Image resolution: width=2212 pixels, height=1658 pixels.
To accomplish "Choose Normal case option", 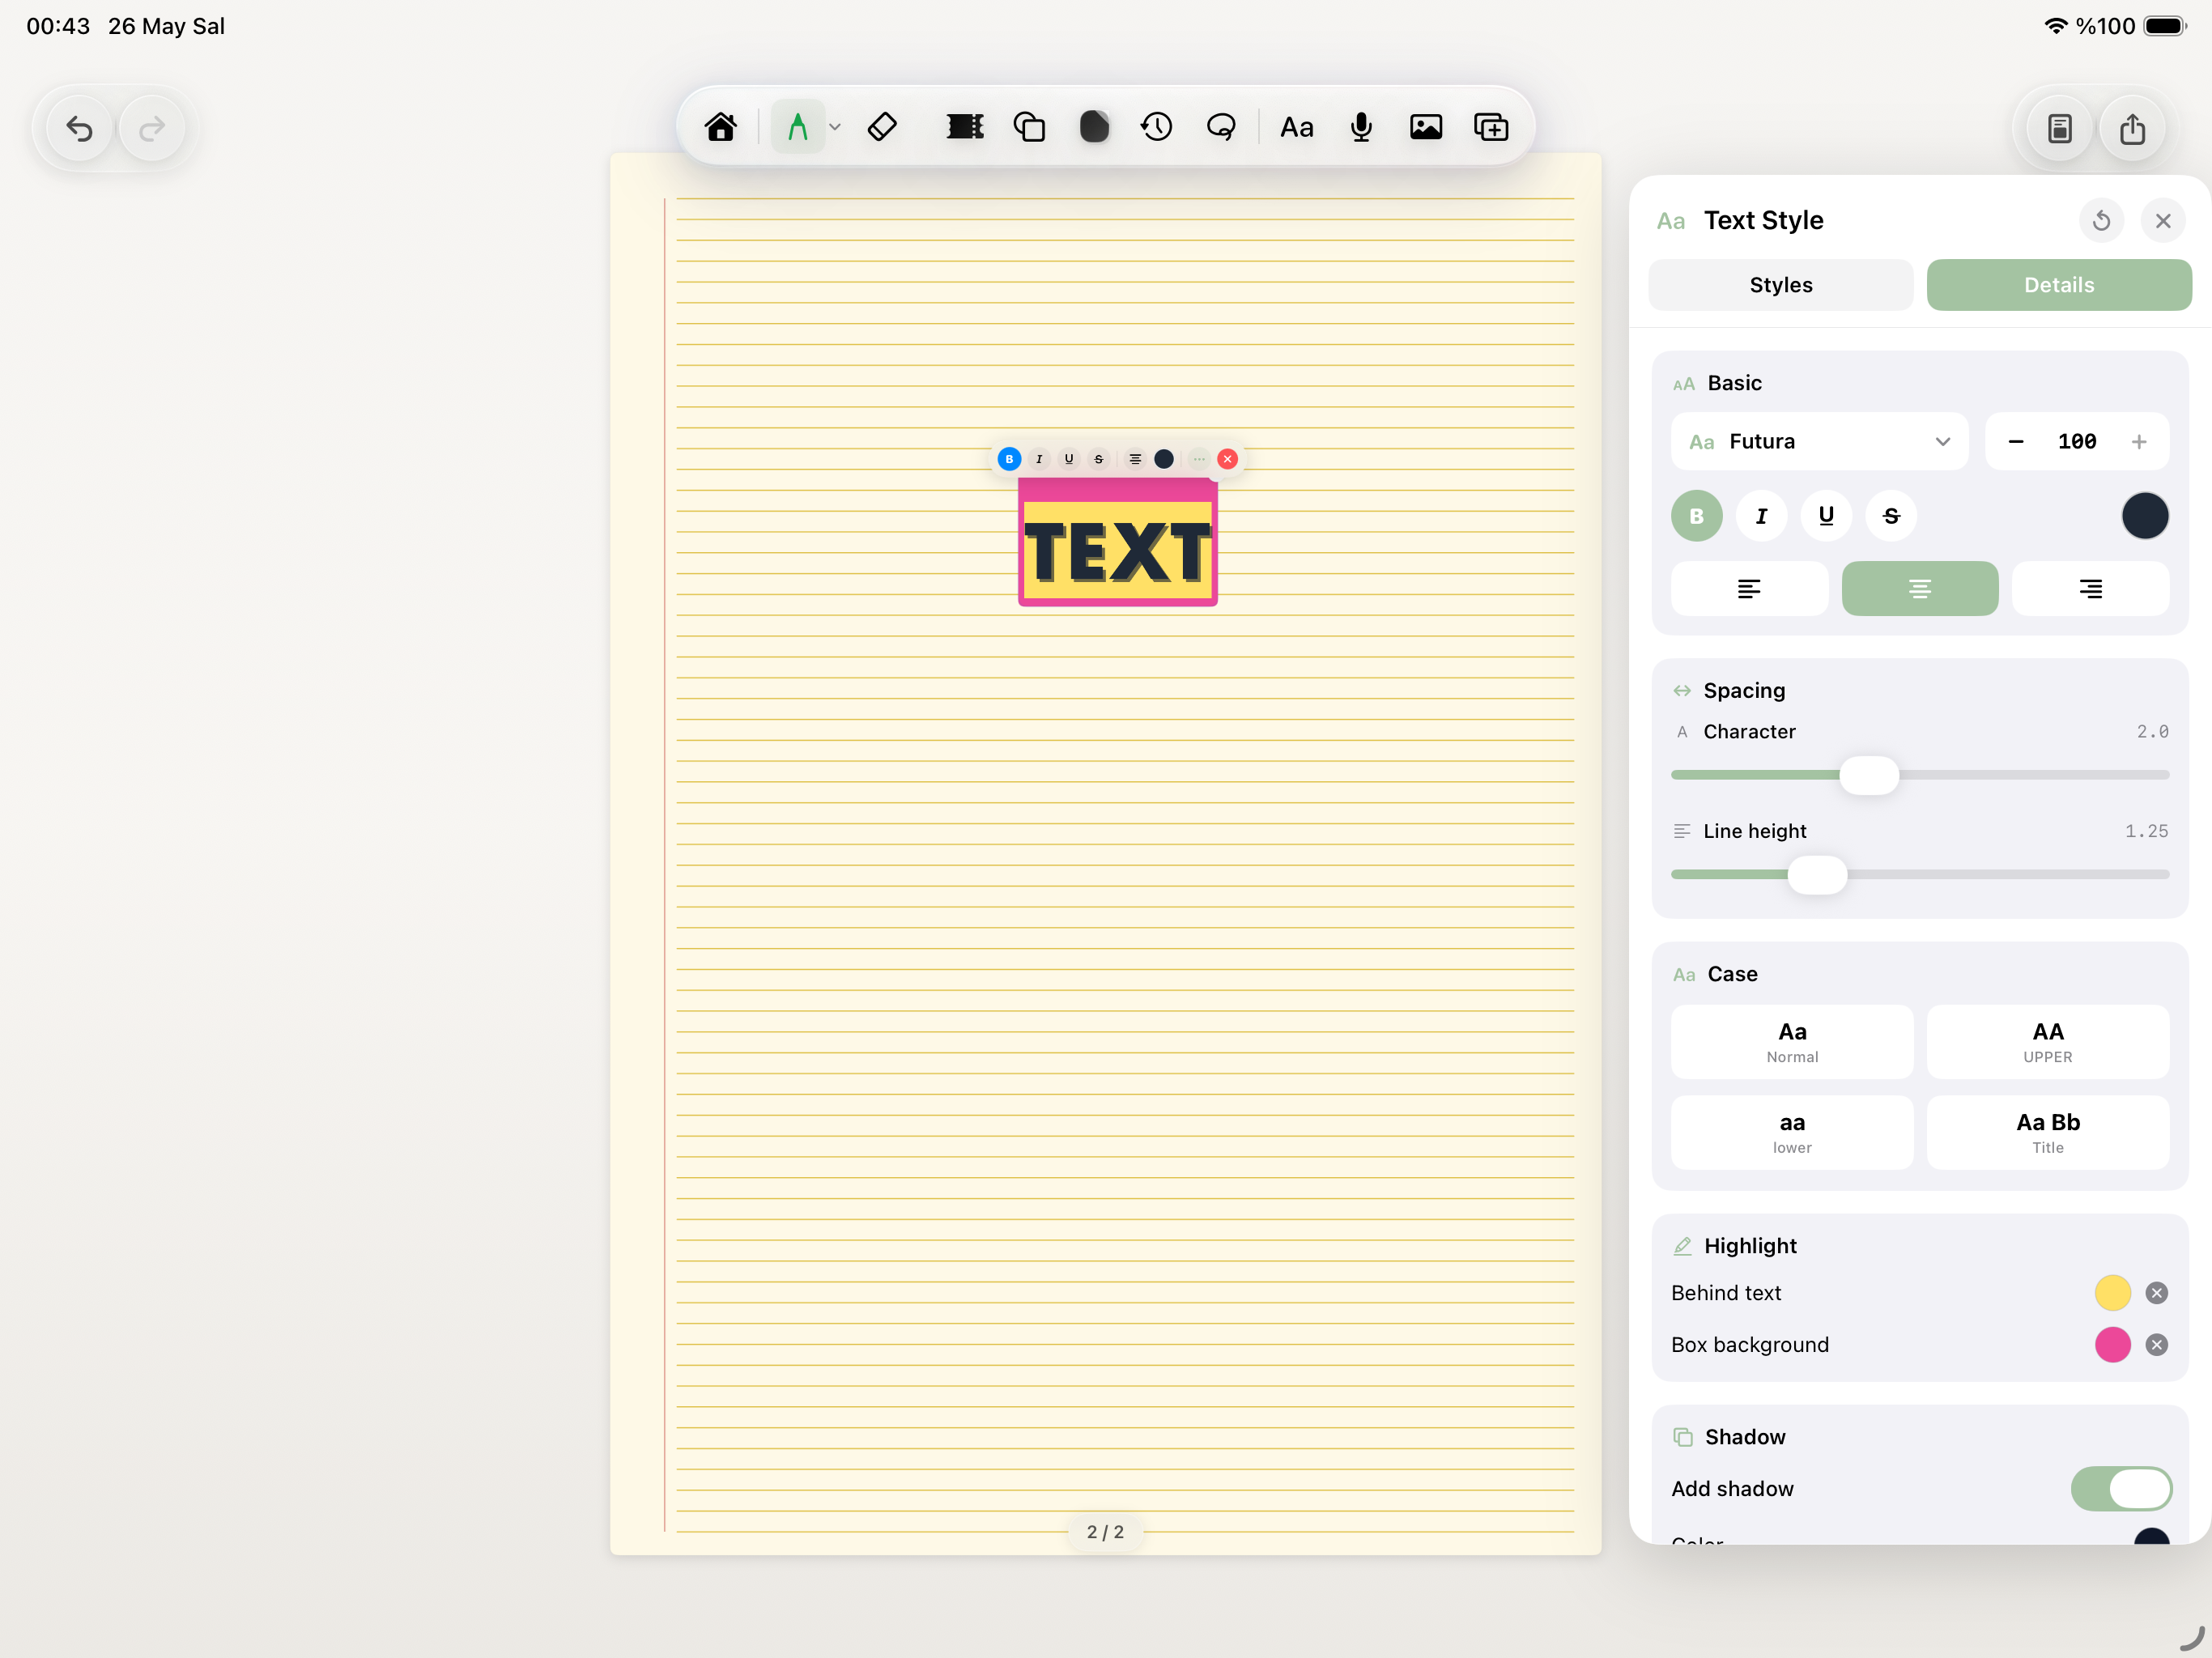I will [1792, 1042].
